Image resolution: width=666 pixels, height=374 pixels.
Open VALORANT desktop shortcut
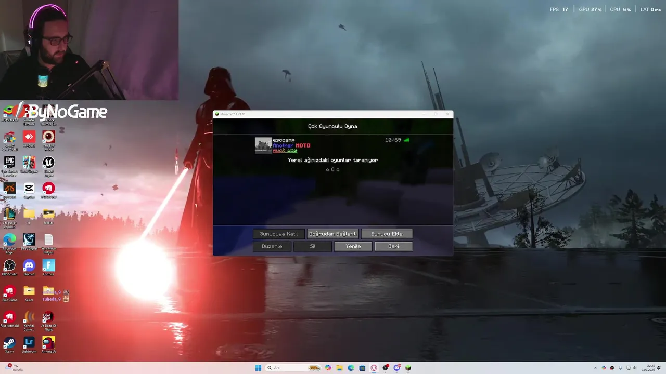coord(48,190)
